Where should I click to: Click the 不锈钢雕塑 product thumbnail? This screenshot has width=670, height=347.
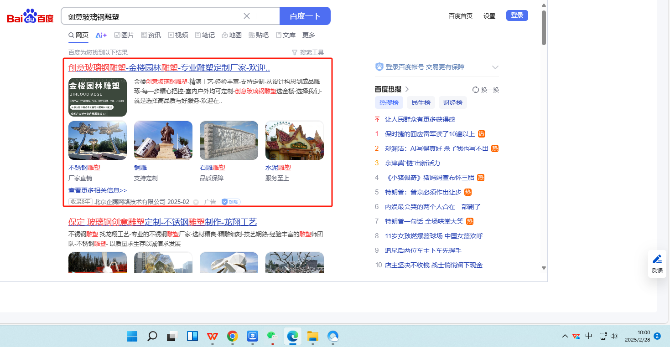click(98, 141)
